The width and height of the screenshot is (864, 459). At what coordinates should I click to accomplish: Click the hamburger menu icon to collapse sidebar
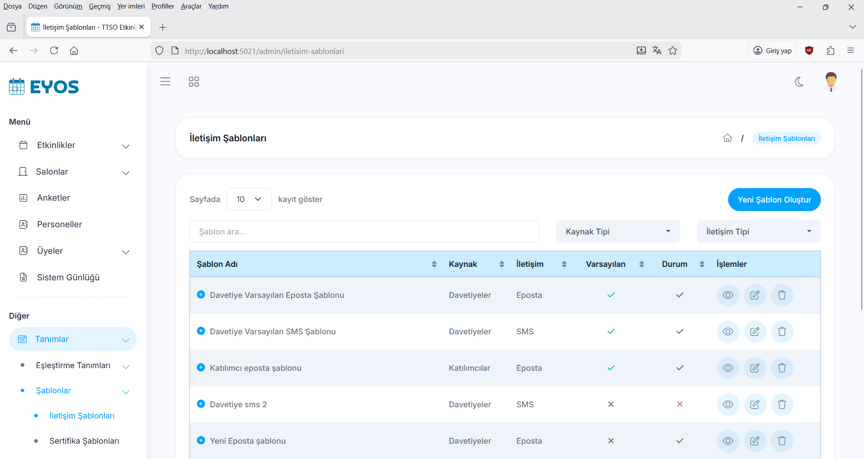(165, 81)
